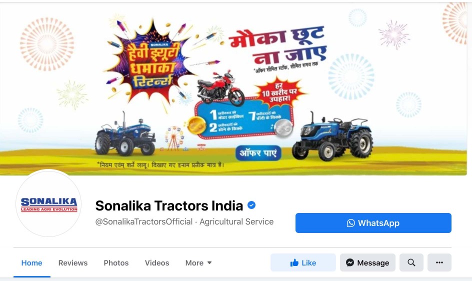472x281 pixels.
Task: Click the blue WhatsApp button
Action: (x=373, y=223)
